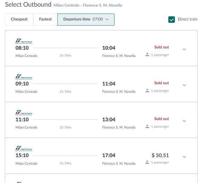Click Trenitalia logo on 09:10 train
This screenshot has height=183, width=203.
(24, 77)
